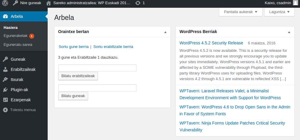Click the updates refresh icon in admin bar
The height and width of the screenshot is (140, 300).
tap(138, 3)
